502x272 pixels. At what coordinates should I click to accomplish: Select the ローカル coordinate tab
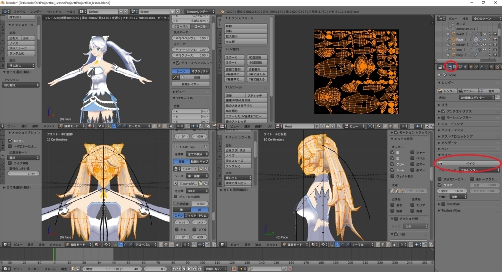click(200, 26)
